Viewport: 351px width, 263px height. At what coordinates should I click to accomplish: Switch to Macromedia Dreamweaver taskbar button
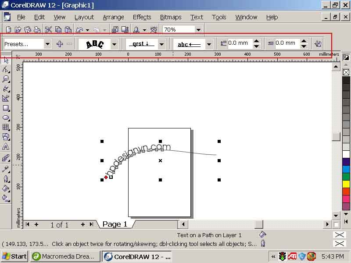pyautogui.click(x=65, y=256)
